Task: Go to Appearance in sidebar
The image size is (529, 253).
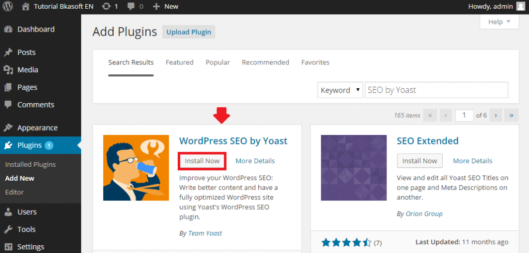Action: (37, 128)
